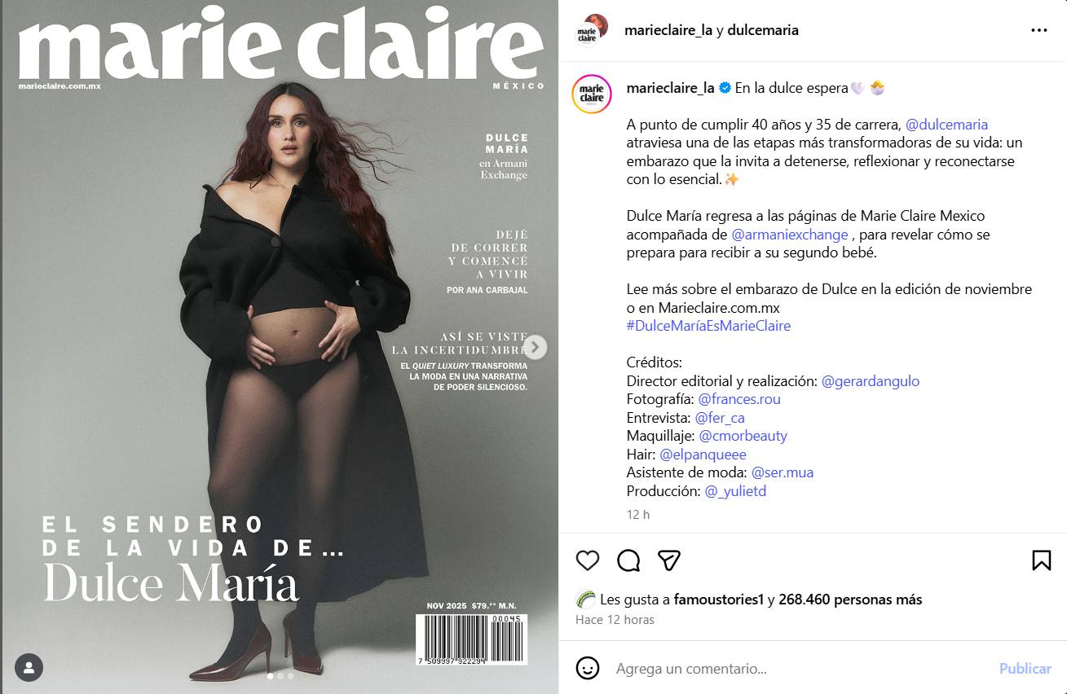Select the second carousel dot indicator
1067x694 pixels.
click(x=280, y=676)
